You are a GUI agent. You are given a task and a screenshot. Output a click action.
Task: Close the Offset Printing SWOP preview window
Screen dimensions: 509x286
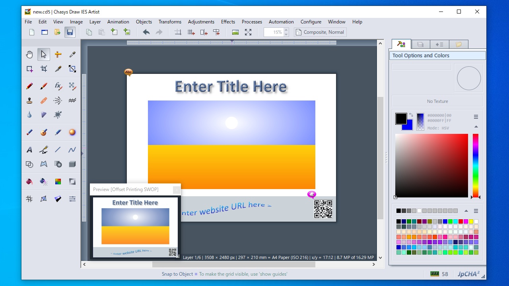coord(176,190)
